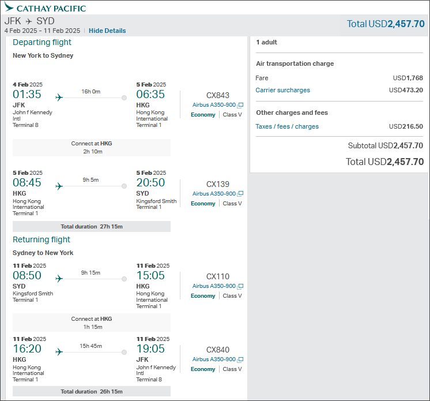This screenshot has height=401, width=430.
Task: Click flight number CX110
Action: click(x=218, y=276)
